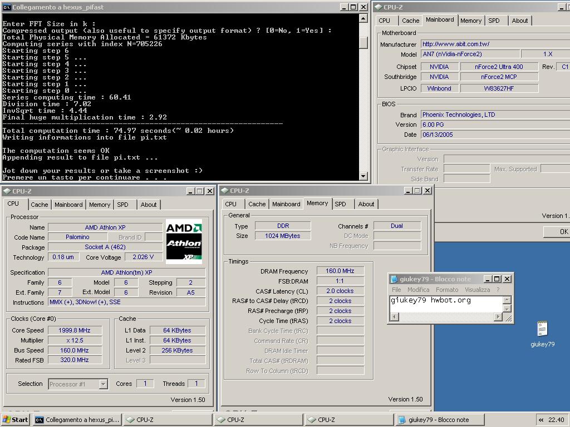Open the Cache tab in the CPU window
The height and width of the screenshot is (427, 570).
(40, 205)
